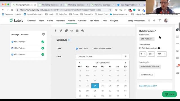The height and width of the screenshot is (101, 180).
Task: Click the right sidebar link icon
Action: pos(177,44)
